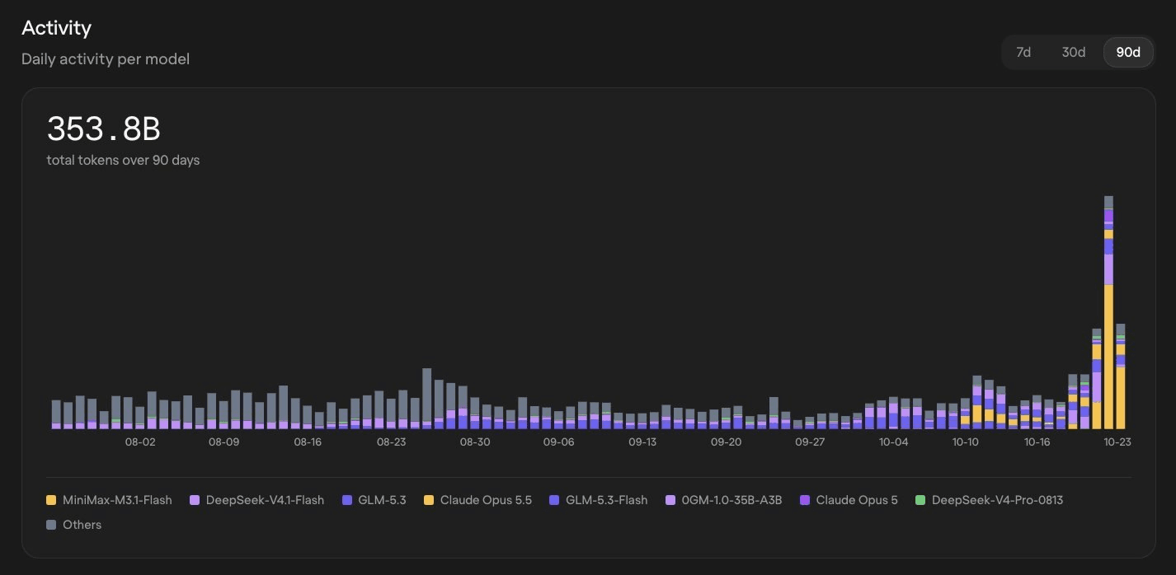The width and height of the screenshot is (1176, 575).
Task: Click the 09-27 date axis label
Action: click(x=810, y=442)
